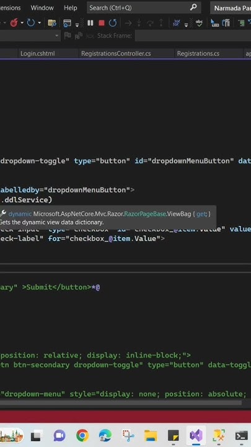The width and height of the screenshot is (251, 447).
Task: Click the Restart circular arrow icon left of Browse
Action: (x=31, y=23)
